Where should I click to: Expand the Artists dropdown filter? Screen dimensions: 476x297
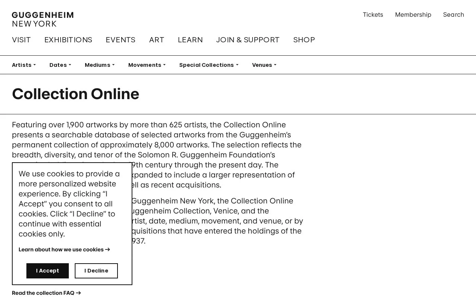24,65
